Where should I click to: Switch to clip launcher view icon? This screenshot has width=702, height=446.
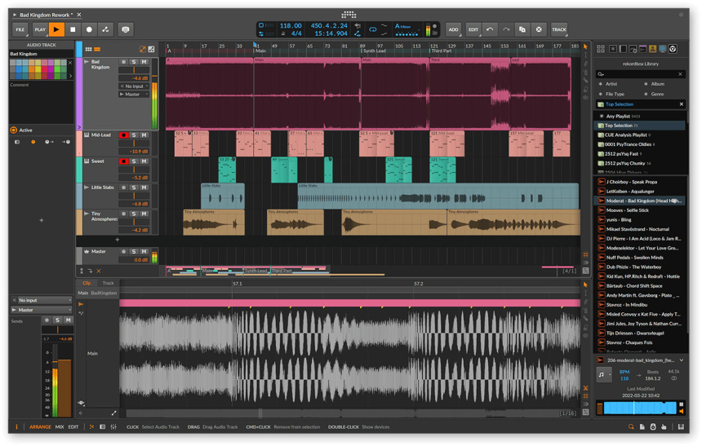tap(89, 49)
